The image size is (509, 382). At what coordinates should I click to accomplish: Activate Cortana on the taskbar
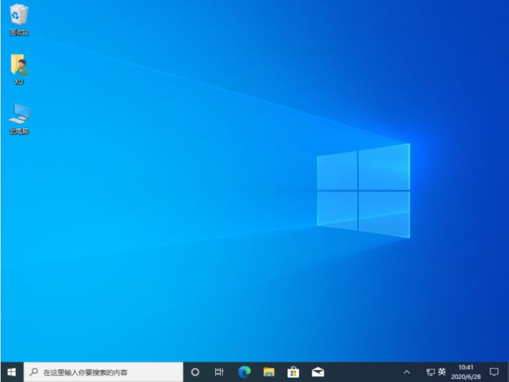click(x=195, y=371)
